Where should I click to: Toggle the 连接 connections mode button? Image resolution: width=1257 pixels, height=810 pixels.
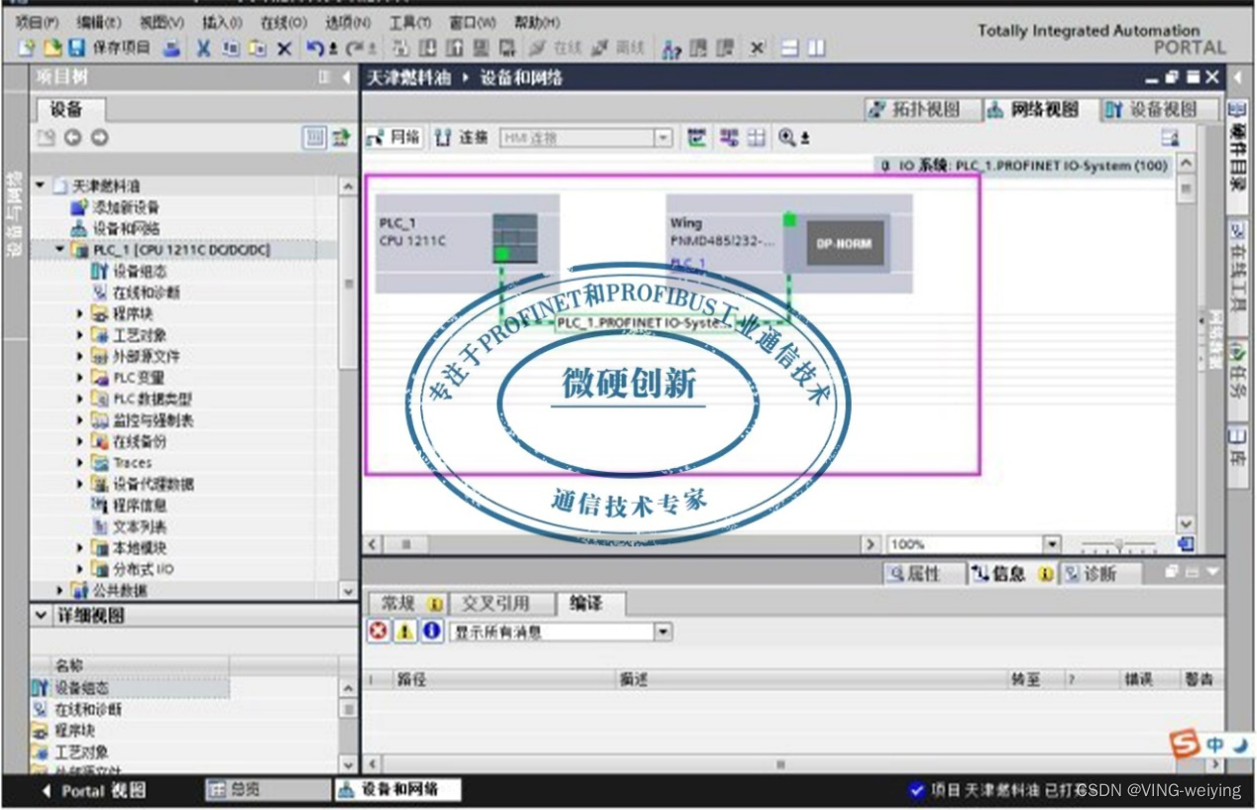pos(463,138)
